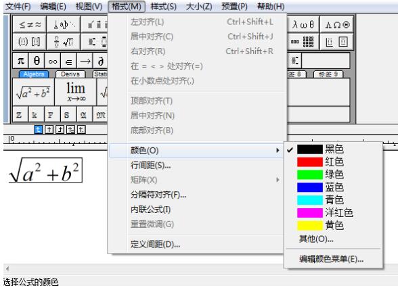The image size is (398, 288).
Task: Open the fence templates palette with brackets
Action: coord(30,41)
